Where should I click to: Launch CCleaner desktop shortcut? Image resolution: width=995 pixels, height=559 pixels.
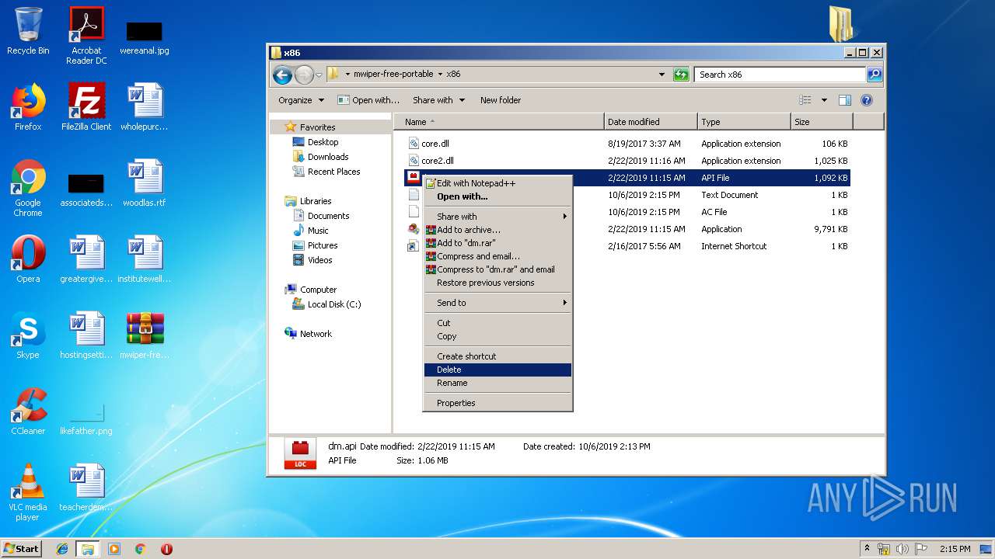click(x=28, y=411)
